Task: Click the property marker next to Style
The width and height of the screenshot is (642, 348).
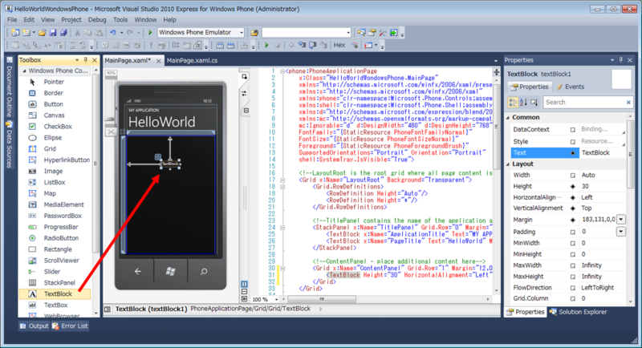Action: tap(573, 141)
